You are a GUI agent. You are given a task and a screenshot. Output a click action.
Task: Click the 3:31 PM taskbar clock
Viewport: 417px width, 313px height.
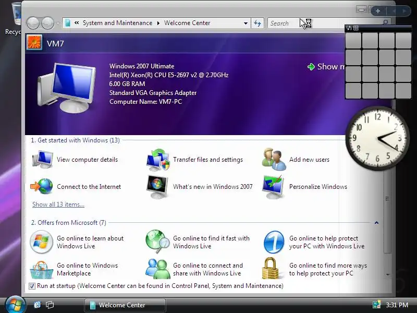[x=397, y=305]
